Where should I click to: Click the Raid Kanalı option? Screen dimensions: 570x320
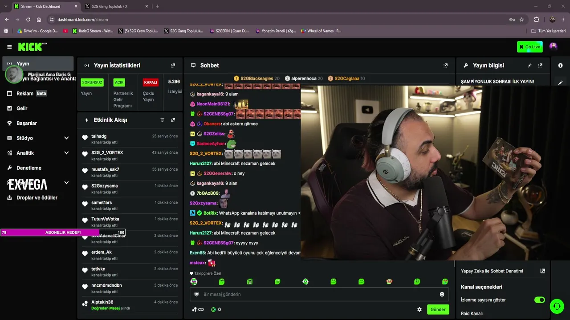click(x=472, y=314)
